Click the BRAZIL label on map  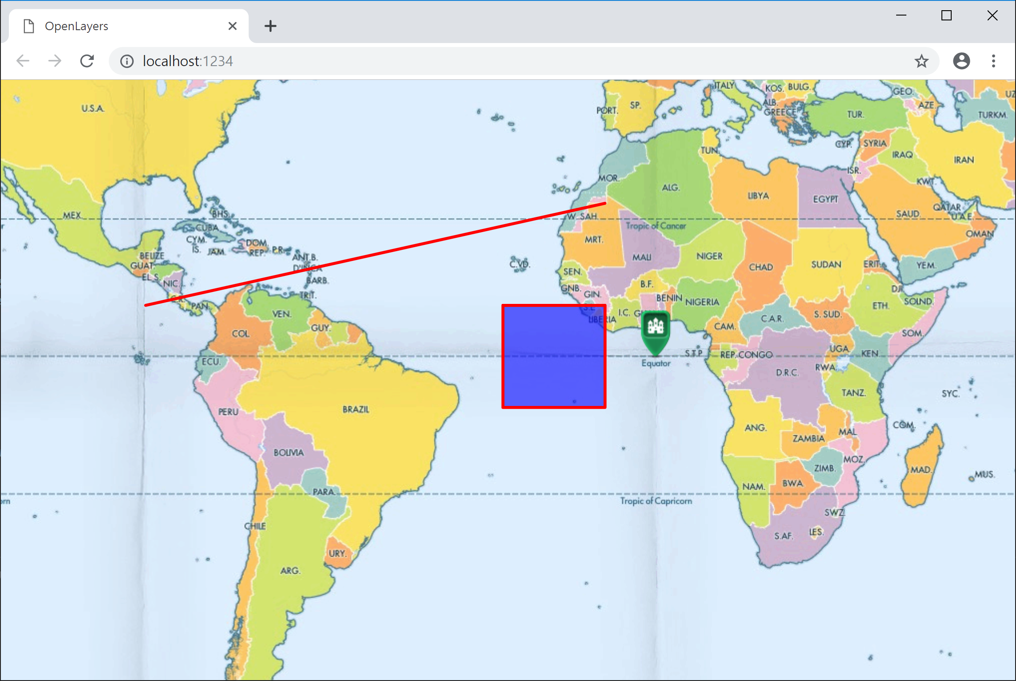[356, 409]
